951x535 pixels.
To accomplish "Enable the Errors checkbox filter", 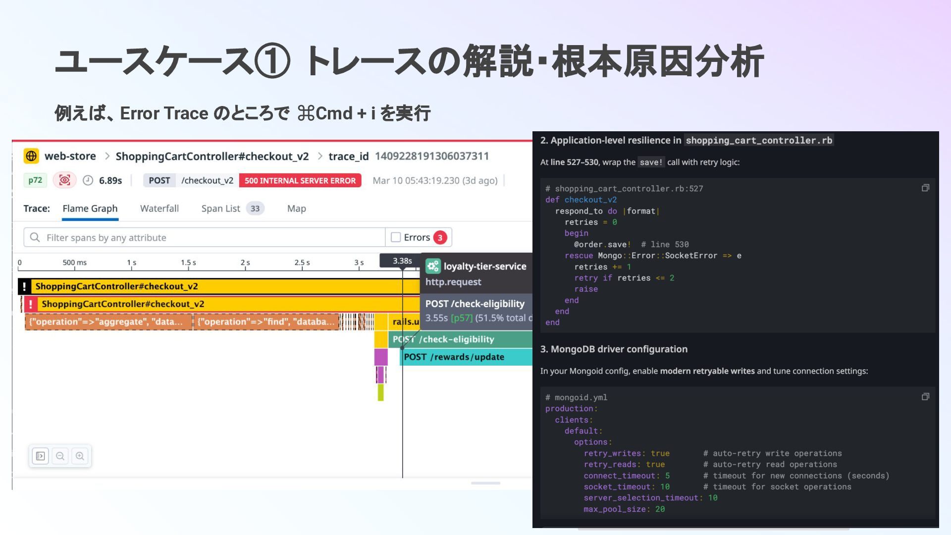I will pyautogui.click(x=396, y=237).
